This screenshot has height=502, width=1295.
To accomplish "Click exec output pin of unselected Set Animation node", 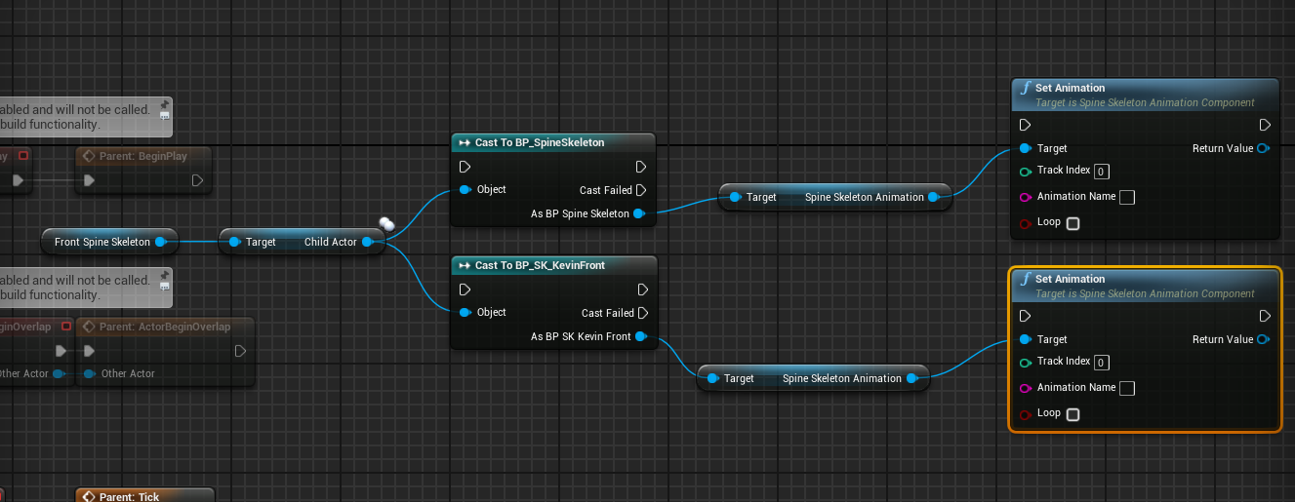I will [x=1265, y=125].
